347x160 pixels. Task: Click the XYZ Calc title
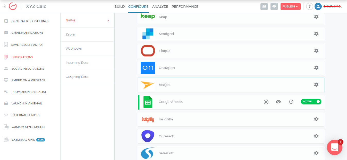point(36,6)
